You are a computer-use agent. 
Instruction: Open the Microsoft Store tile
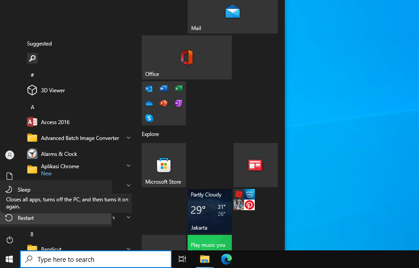(x=163, y=165)
